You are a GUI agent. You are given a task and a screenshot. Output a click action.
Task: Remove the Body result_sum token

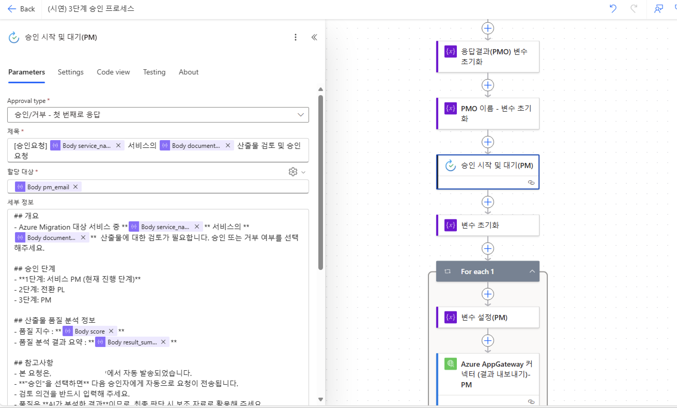tap(163, 342)
